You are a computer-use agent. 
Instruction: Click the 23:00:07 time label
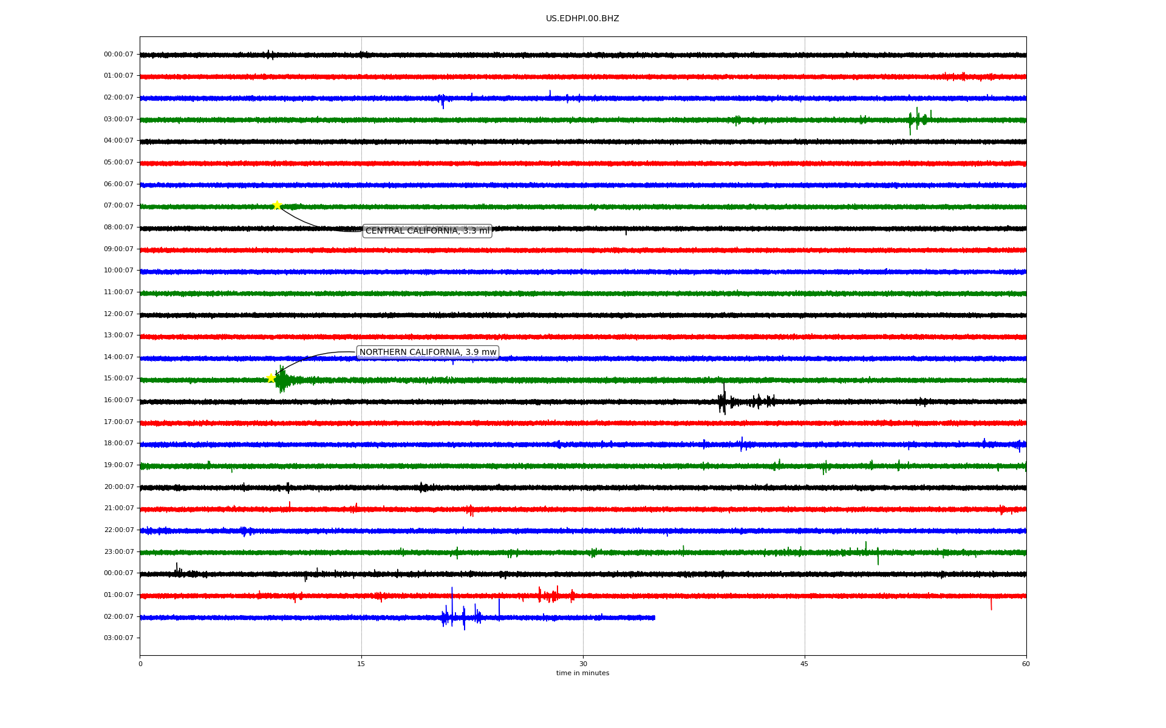118,552
